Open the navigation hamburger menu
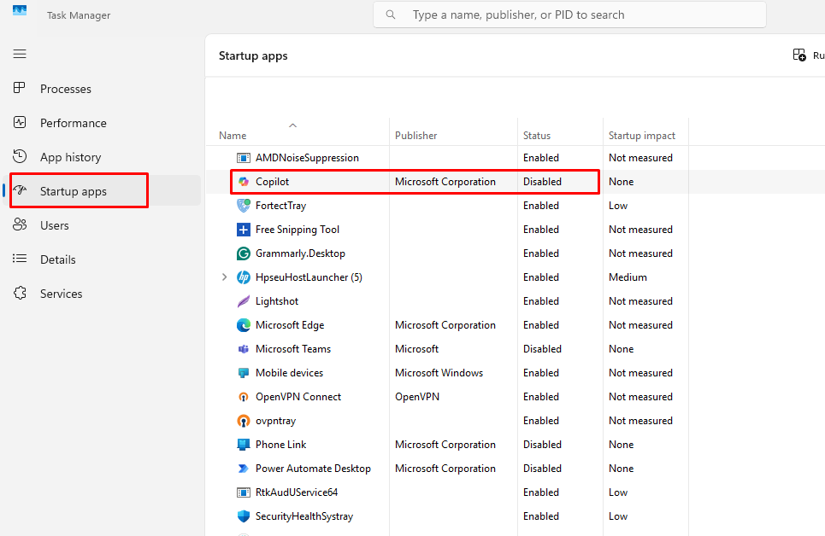Image resolution: width=825 pixels, height=536 pixels. 19,54
